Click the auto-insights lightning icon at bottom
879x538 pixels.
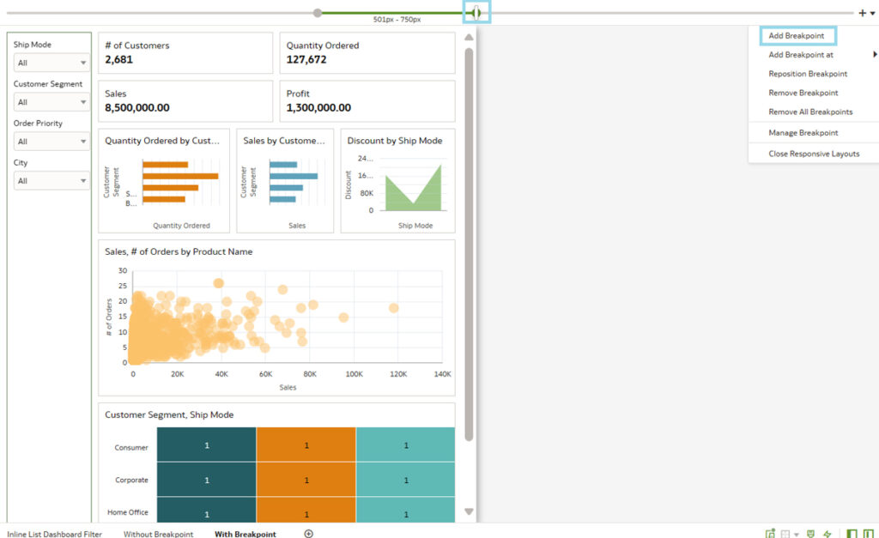tap(827, 534)
